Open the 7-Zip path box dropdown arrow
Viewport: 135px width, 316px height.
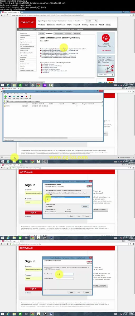point(102,101)
